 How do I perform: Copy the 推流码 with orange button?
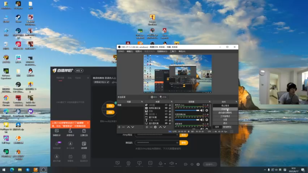(x=184, y=143)
